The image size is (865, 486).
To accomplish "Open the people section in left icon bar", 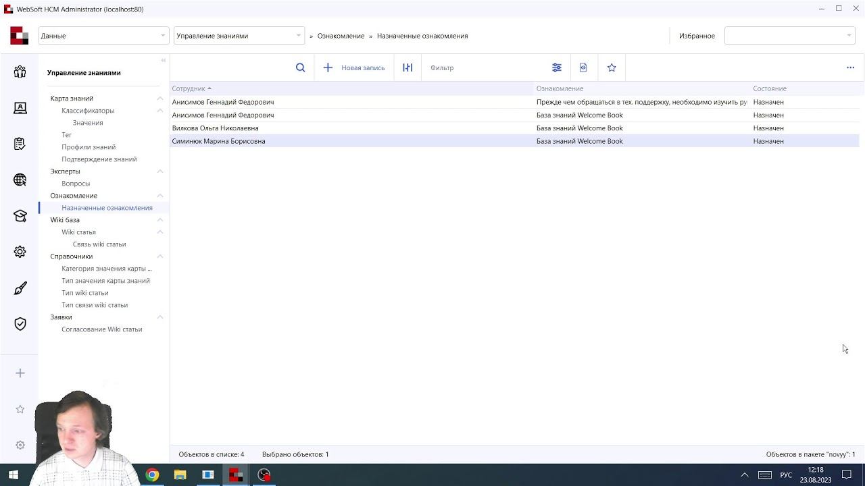I will [x=20, y=72].
